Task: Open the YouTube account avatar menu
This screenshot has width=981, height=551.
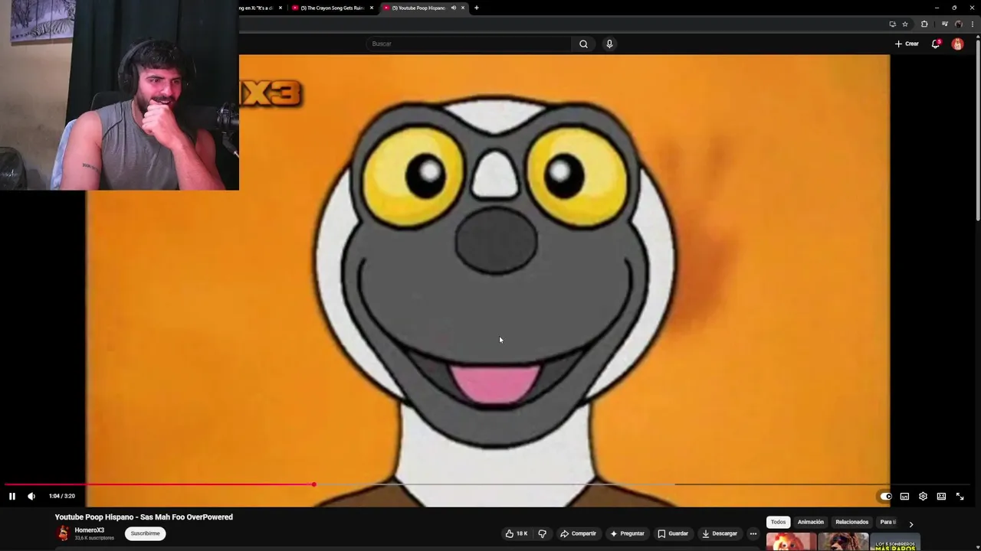Action: [x=957, y=44]
